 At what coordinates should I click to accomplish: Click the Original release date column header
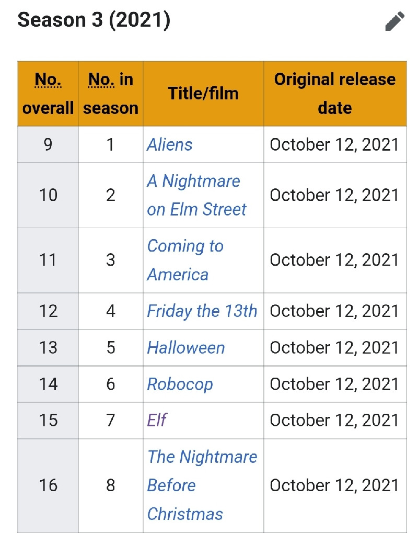335,94
